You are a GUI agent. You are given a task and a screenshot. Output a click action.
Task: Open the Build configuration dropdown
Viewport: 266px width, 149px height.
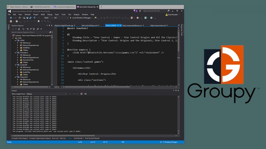pyautogui.click(x=48, y=18)
